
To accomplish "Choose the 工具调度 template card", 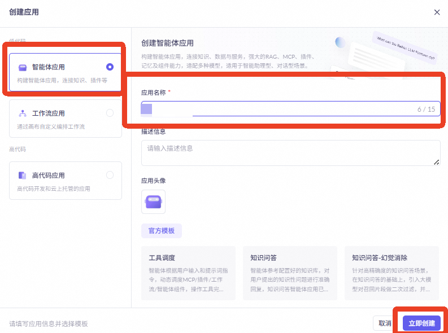I will pyautogui.click(x=188, y=273).
